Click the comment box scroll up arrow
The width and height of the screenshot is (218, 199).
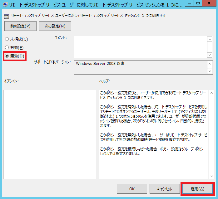point(210,40)
